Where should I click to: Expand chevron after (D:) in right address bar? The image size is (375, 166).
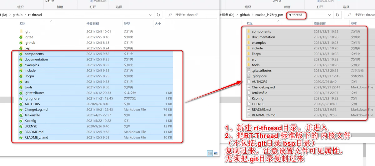pos(237,15)
